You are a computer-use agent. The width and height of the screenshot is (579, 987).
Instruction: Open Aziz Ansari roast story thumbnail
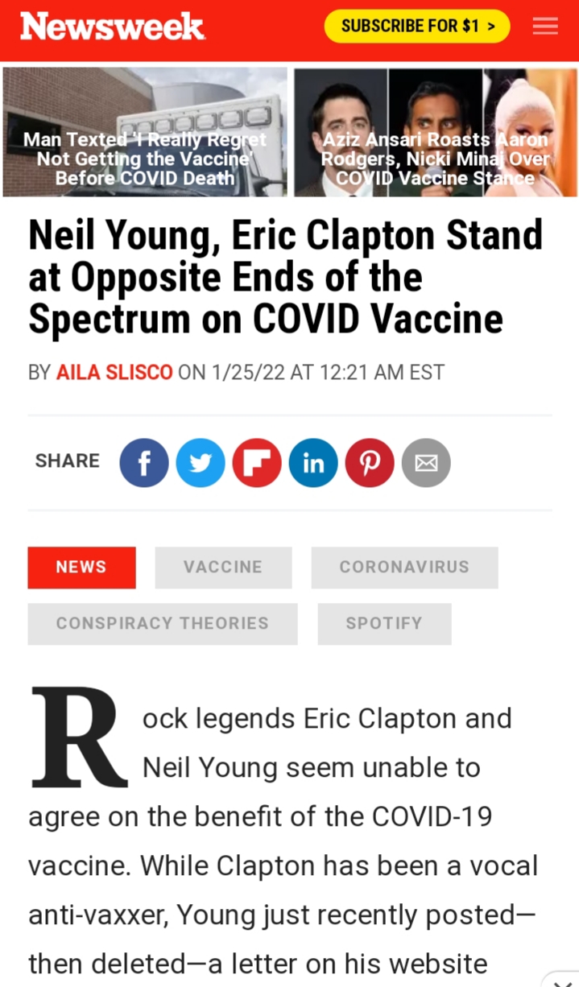(435, 132)
